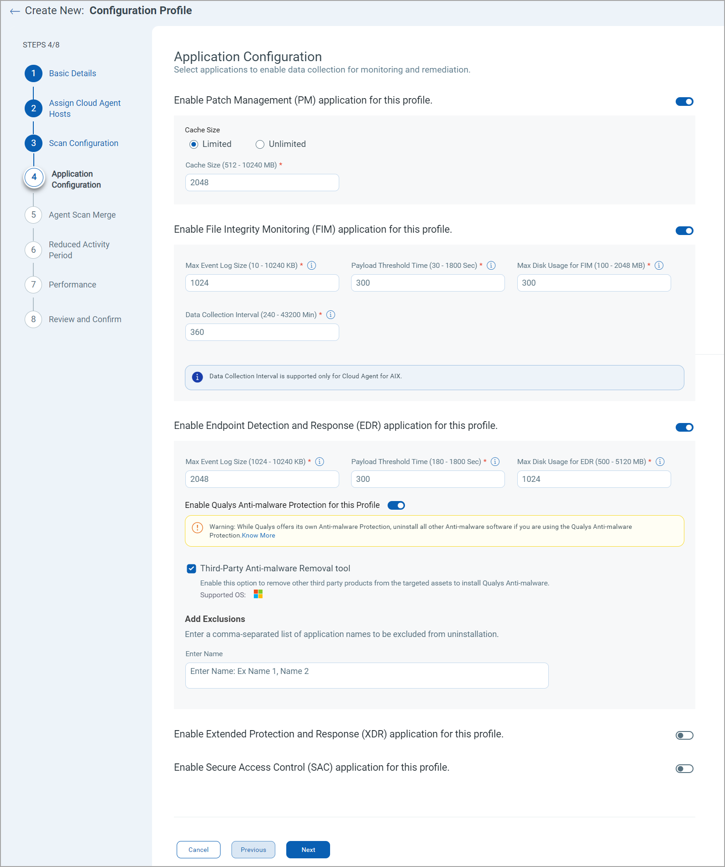Click FIM Payload Threshold Time field
The image size is (725, 867).
[x=428, y=283]
